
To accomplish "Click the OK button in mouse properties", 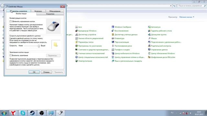I will (34, 72).
